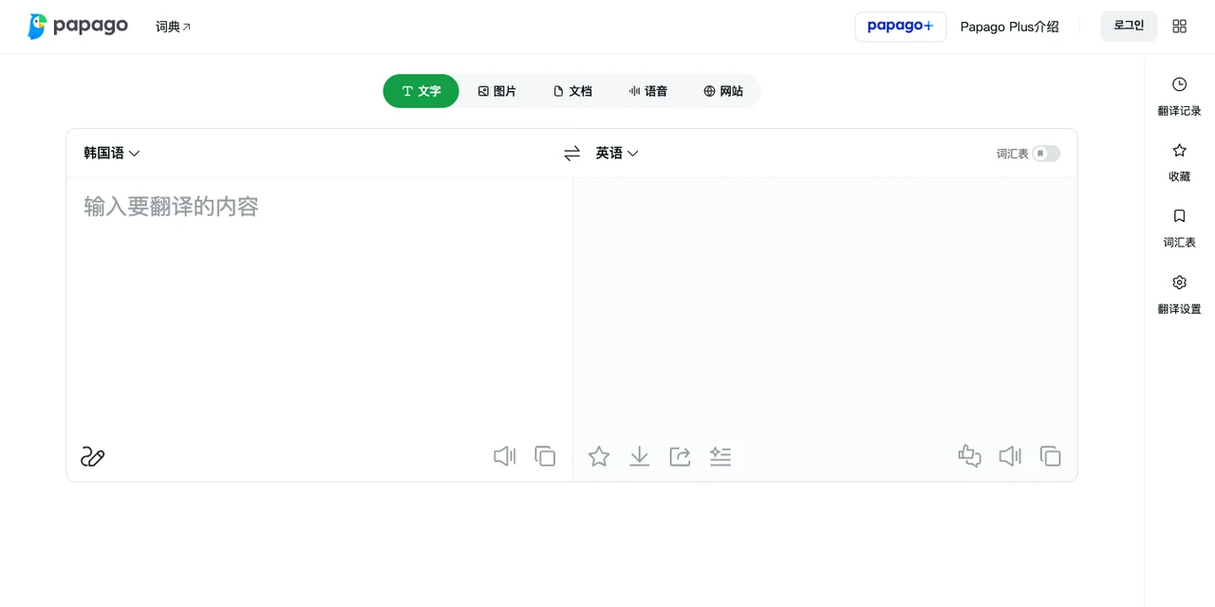Open 收藏 favorites in sidebar
Image resolution: width=1215 pixels, height=607 pixels.
[1179, 162]
